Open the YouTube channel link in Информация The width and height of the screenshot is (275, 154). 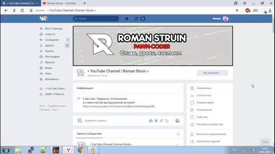click(x=119, y=107)
